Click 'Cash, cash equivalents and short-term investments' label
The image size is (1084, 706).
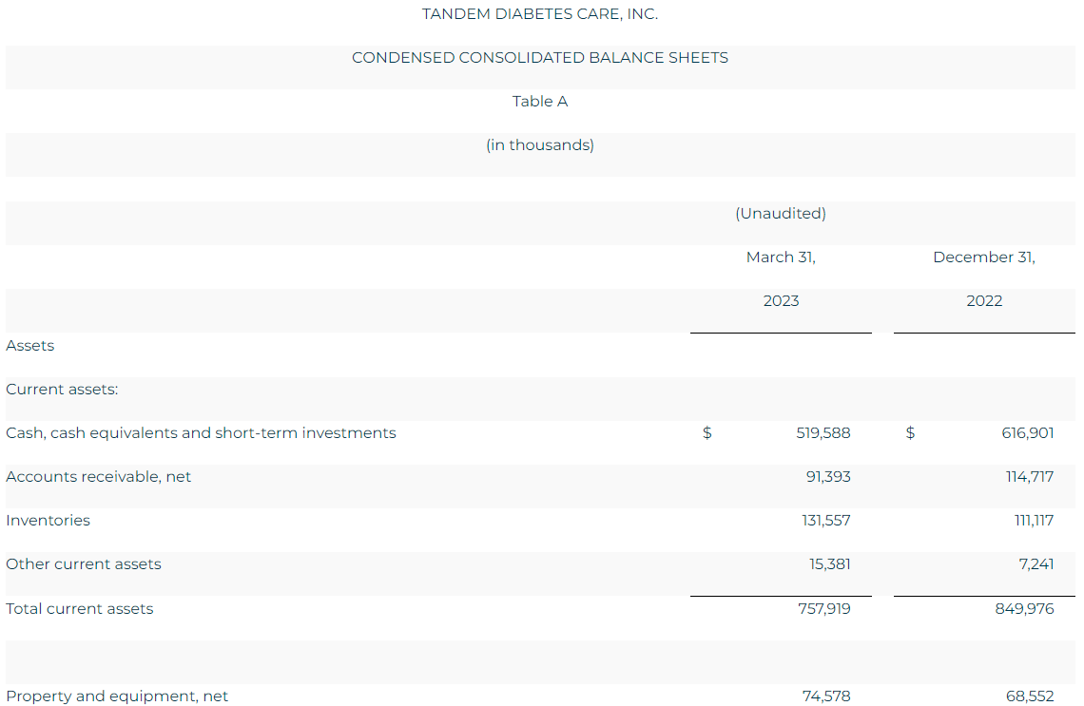201,433
